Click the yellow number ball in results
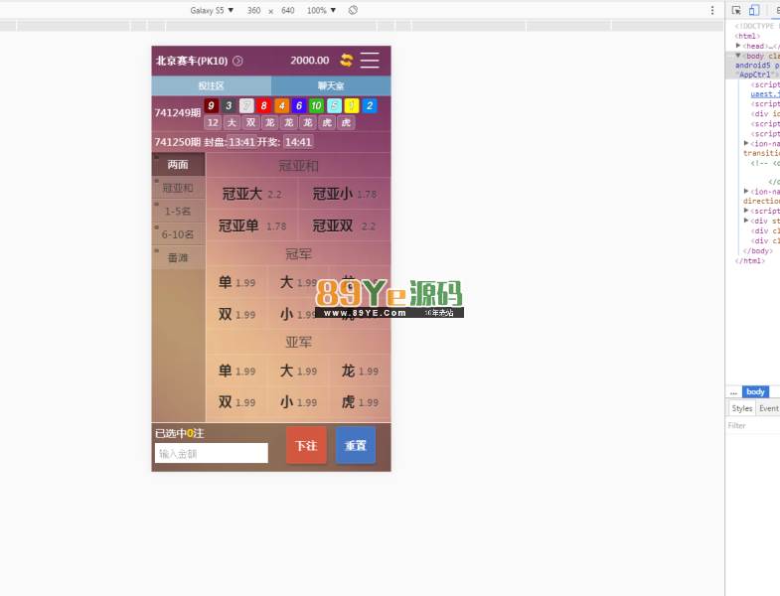 351,106
